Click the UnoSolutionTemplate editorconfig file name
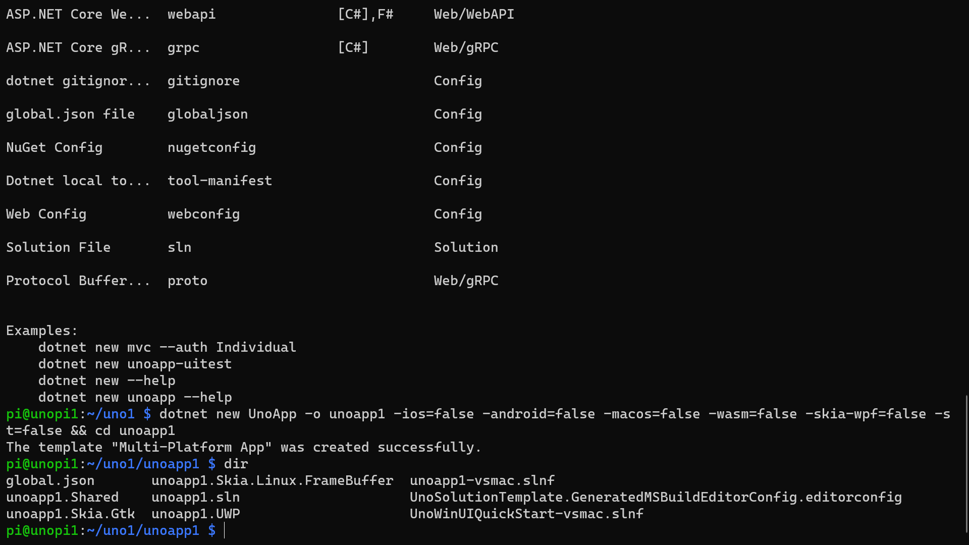The width and height of the screenshot is (969, 545). (656, 497)
